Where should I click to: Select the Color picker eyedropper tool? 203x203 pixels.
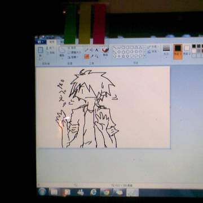tap(92, 56)
